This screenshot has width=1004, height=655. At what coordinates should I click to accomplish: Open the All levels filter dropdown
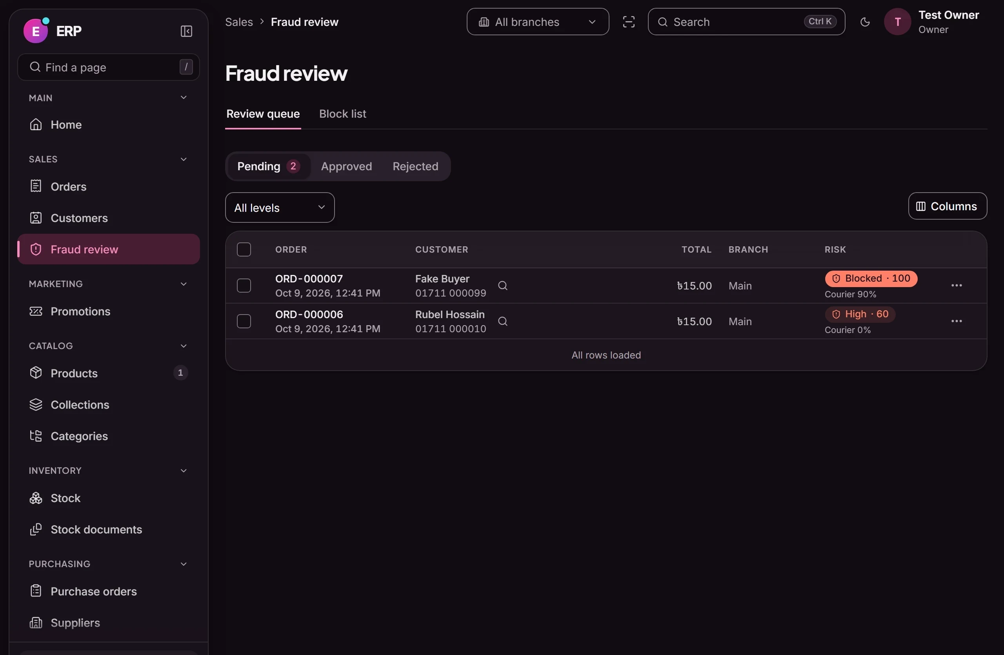280,207
